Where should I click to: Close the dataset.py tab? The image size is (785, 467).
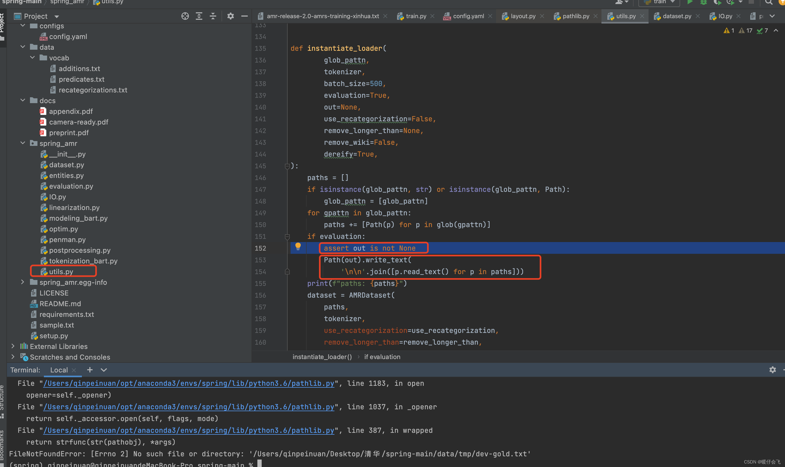coord(698,16)
